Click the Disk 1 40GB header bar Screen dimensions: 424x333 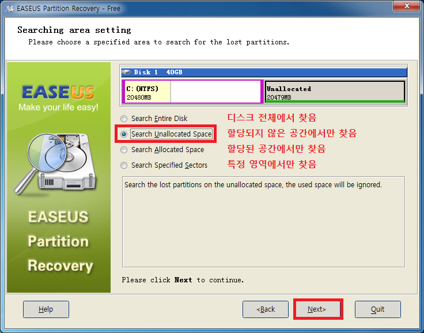pyautogui.click(x=264, y=72)
